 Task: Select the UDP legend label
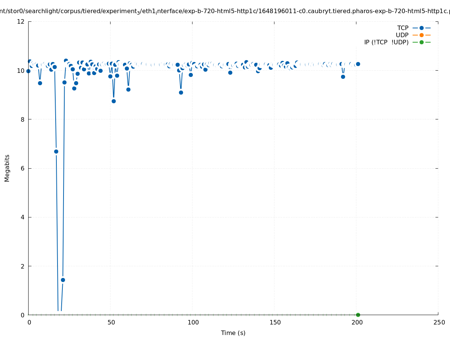coord(402,35)
